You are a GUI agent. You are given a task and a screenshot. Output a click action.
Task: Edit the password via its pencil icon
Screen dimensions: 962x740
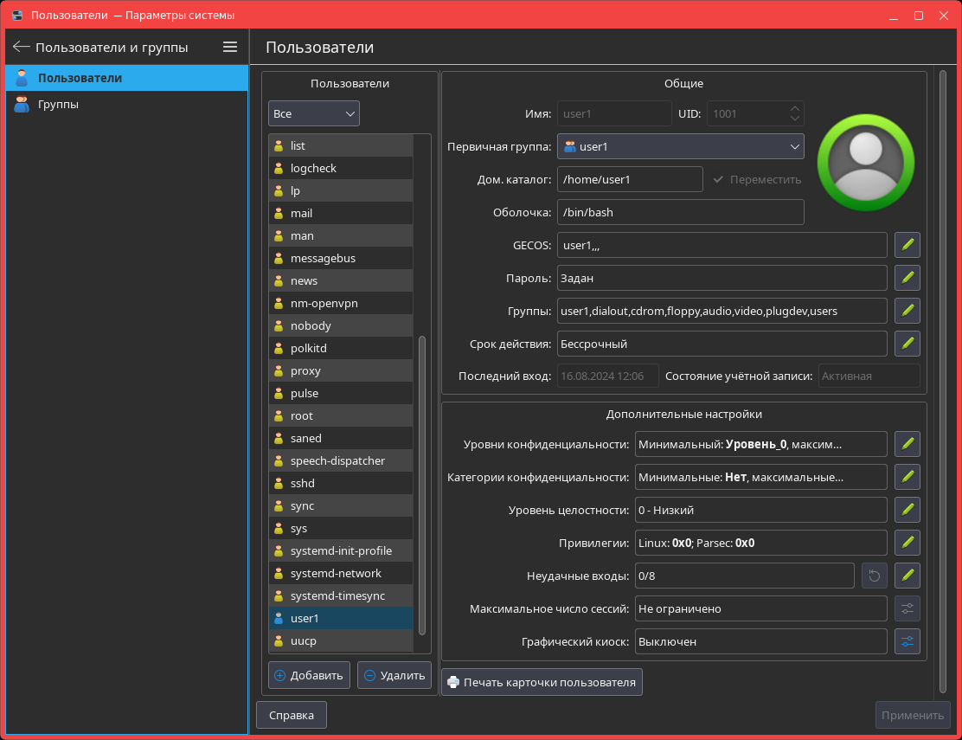907,278
